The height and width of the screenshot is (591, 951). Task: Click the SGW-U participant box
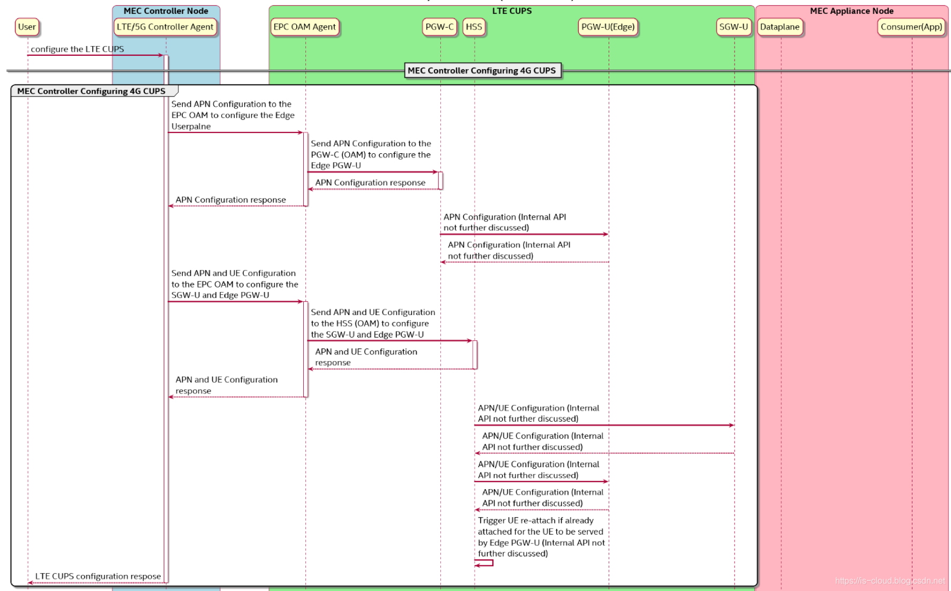click(733, 27)
